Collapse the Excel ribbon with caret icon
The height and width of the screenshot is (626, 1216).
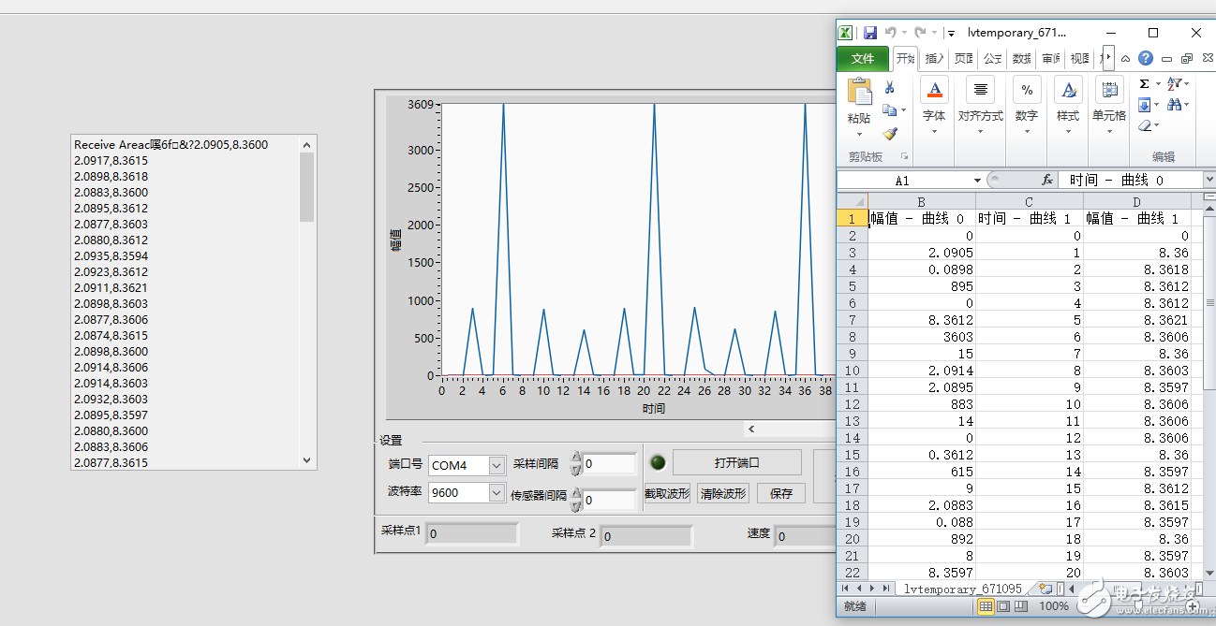click(1126, 58)
